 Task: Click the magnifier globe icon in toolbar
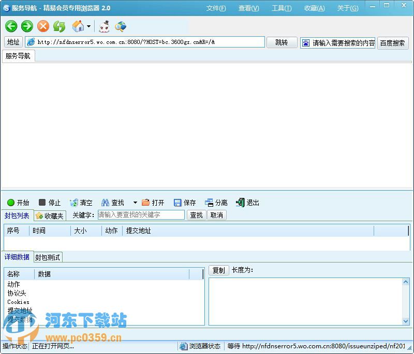click(121, 26)
